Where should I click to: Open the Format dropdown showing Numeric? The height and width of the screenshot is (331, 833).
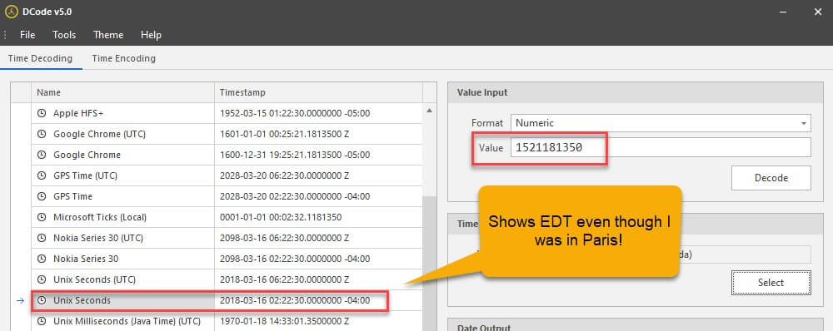tap(661, 123)
